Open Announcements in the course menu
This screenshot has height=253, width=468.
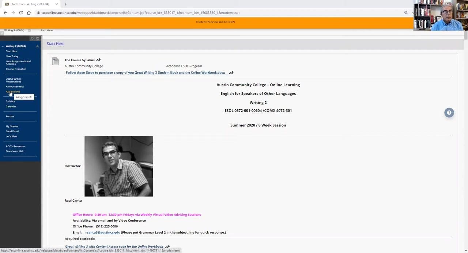(x=15, y=86)
